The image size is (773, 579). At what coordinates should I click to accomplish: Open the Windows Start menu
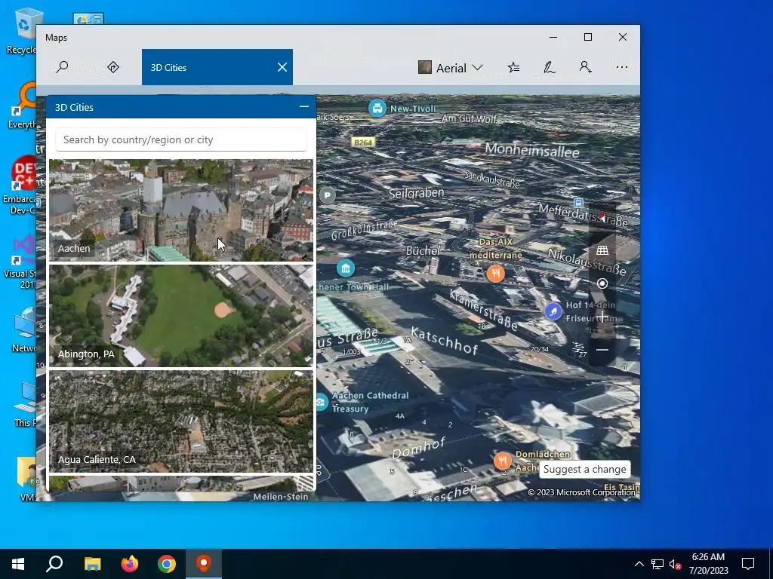18,564
